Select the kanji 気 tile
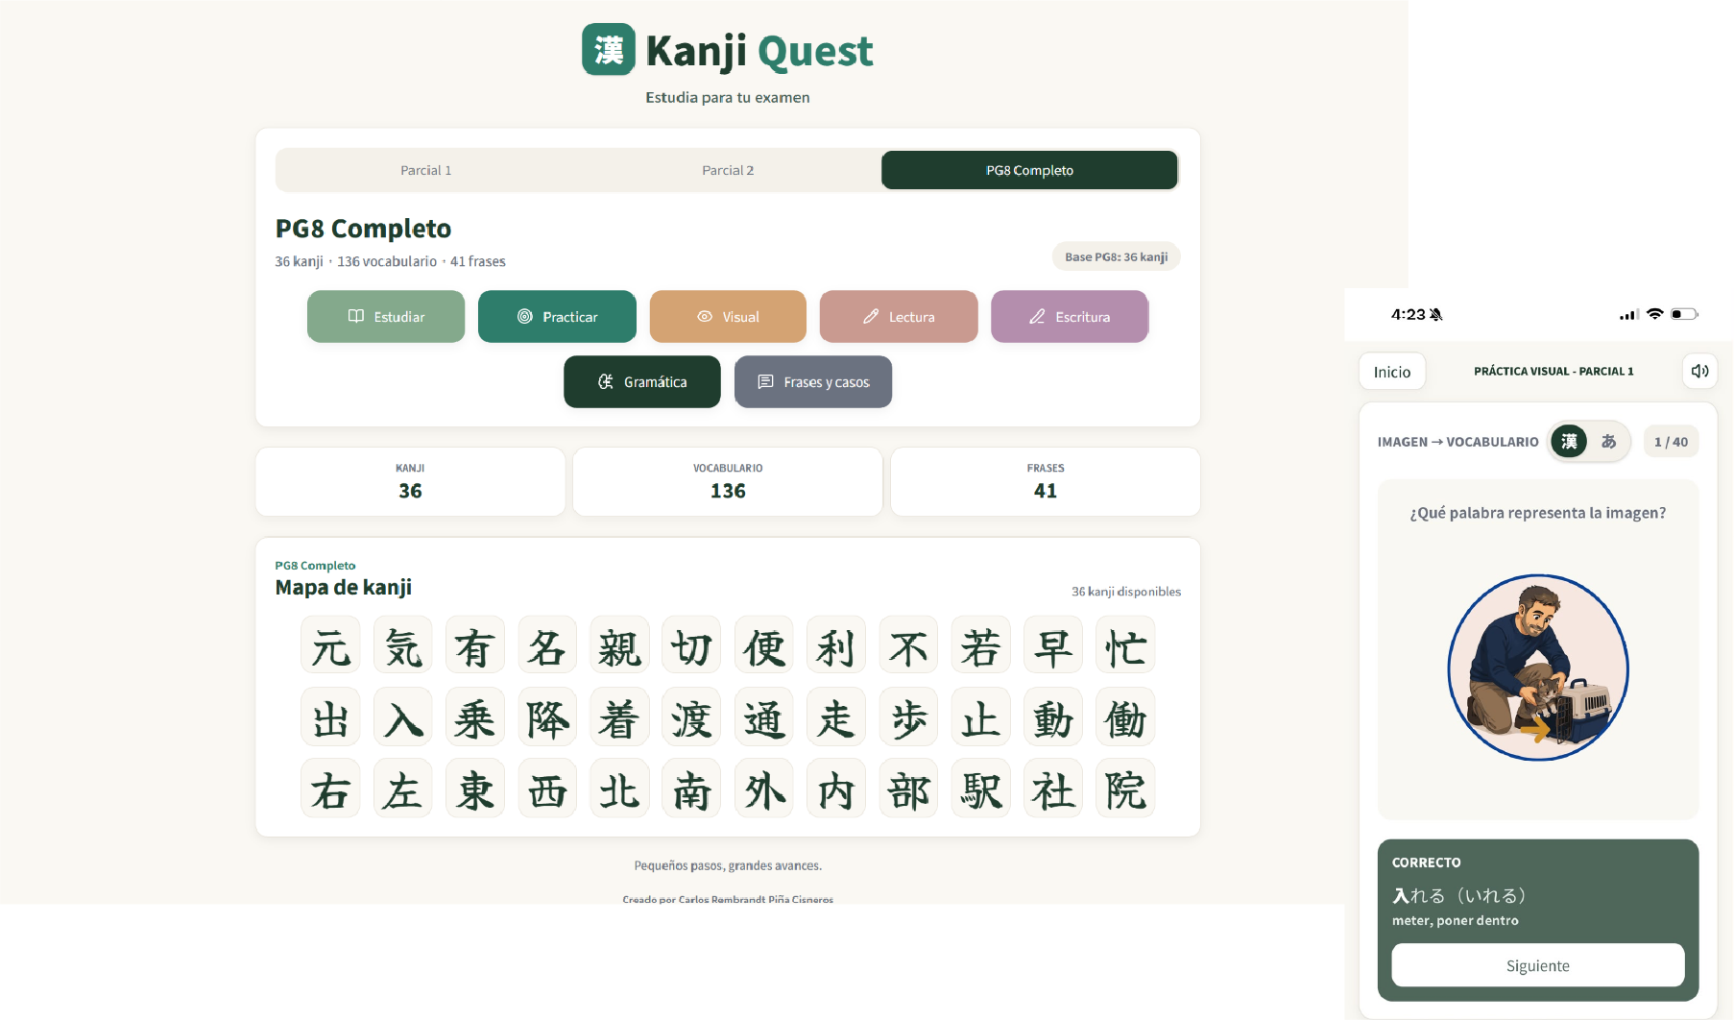 (x=403, y=644)
